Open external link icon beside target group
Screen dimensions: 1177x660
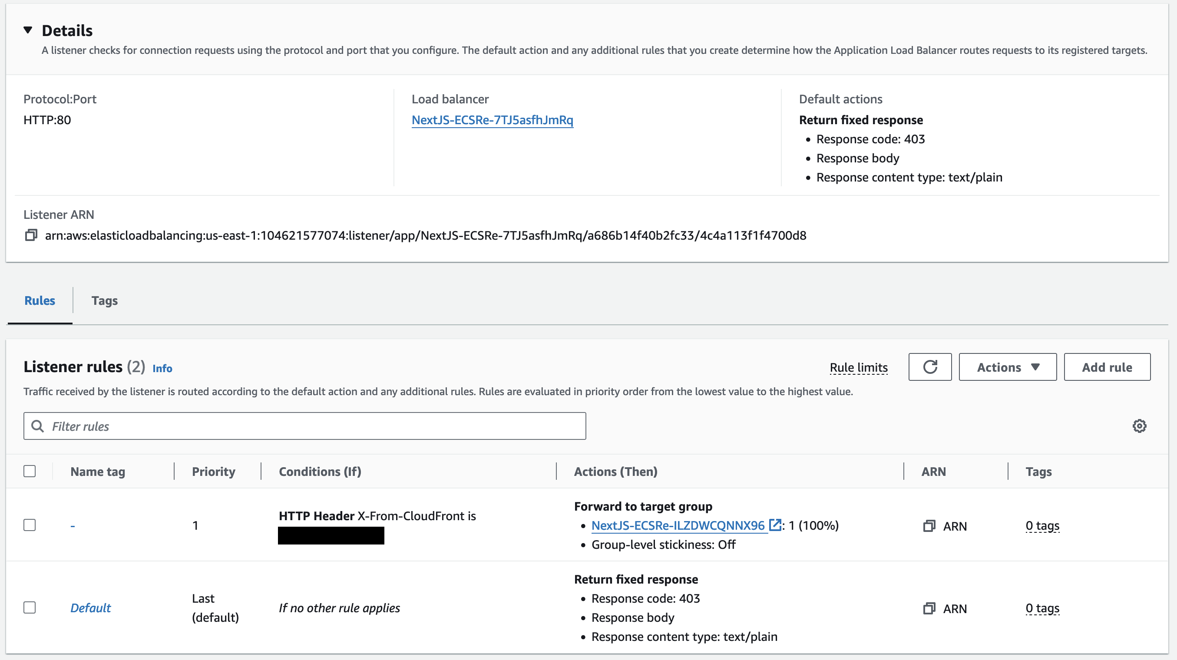click(x=774, y=525)
